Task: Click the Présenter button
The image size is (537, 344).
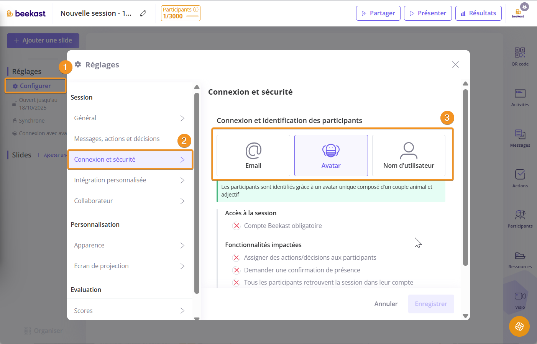Action: coord(428,13)
